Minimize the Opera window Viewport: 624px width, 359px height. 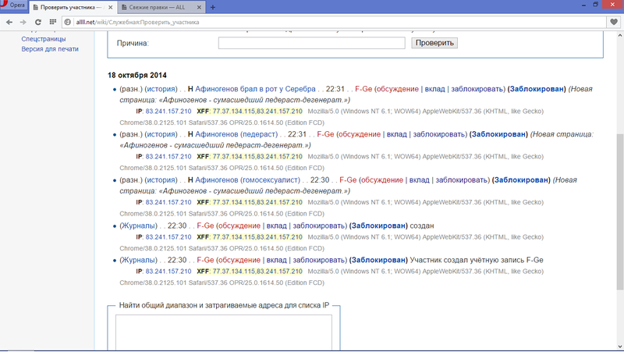coord(583,5)
